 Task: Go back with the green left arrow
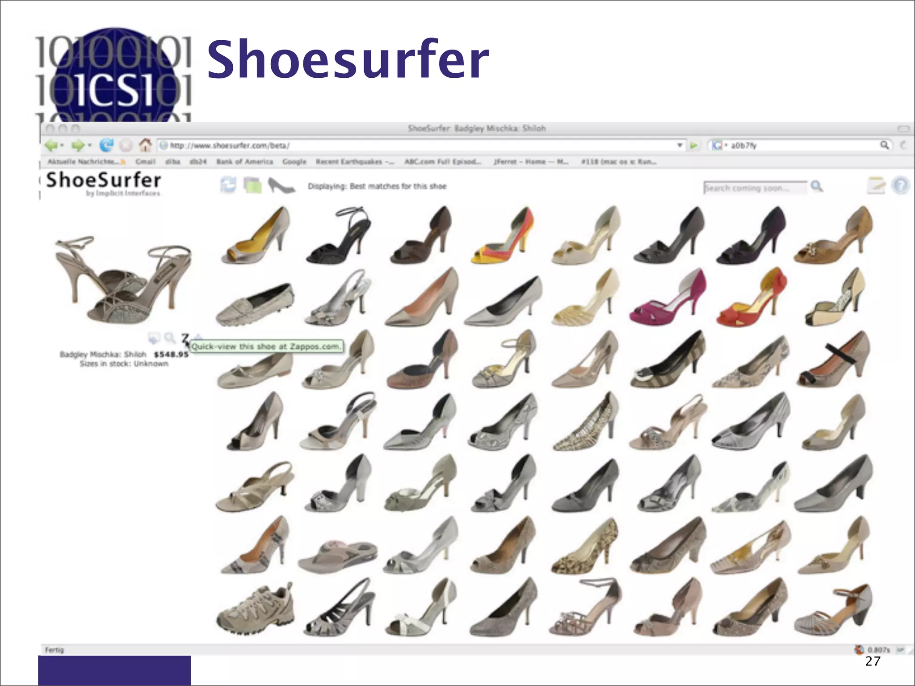[x=51, y=145]
